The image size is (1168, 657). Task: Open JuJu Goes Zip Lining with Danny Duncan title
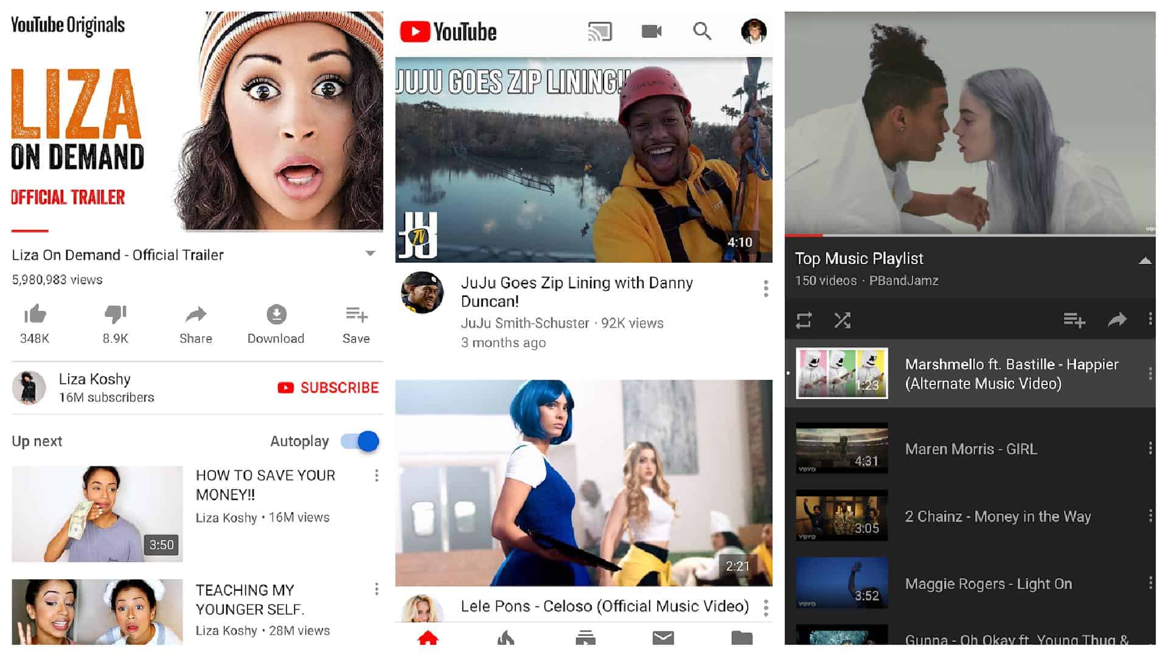click(x=577, y=292)
